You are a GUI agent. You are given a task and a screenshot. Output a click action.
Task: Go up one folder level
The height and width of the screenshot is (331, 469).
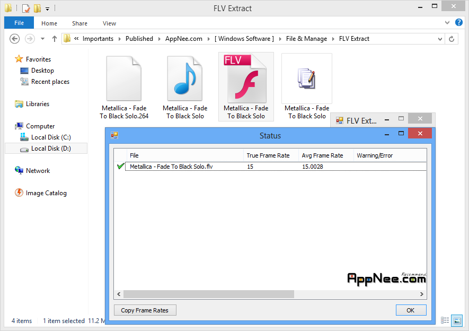55,39
